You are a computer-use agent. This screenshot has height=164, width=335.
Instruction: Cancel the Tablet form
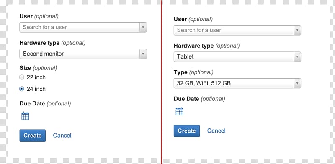[x=216, y=131]
